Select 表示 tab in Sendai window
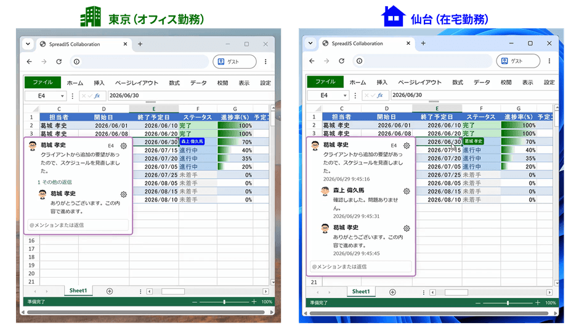This screenshot has height=325, width=579. (527, 82)
